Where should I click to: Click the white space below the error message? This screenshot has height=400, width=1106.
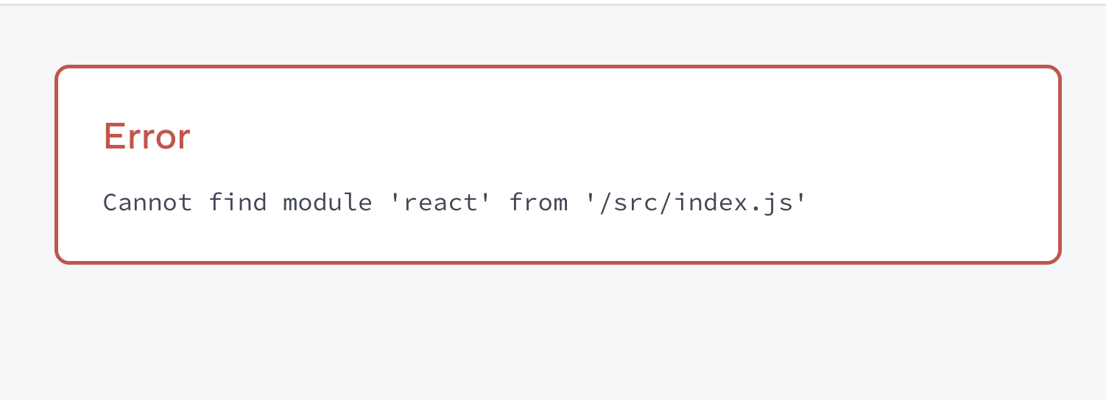pyautogui.click(x=557, y=237)
